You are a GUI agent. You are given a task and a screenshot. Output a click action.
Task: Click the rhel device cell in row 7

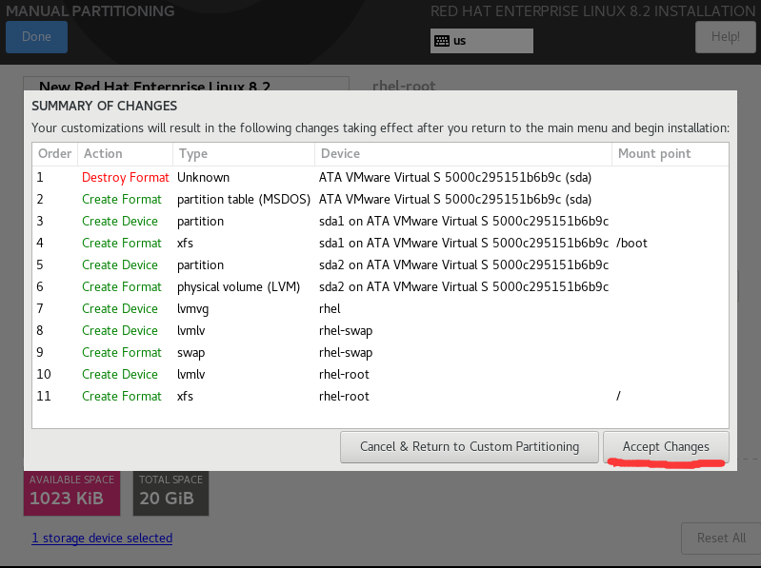pyautogui.click(x=330, y=308)
